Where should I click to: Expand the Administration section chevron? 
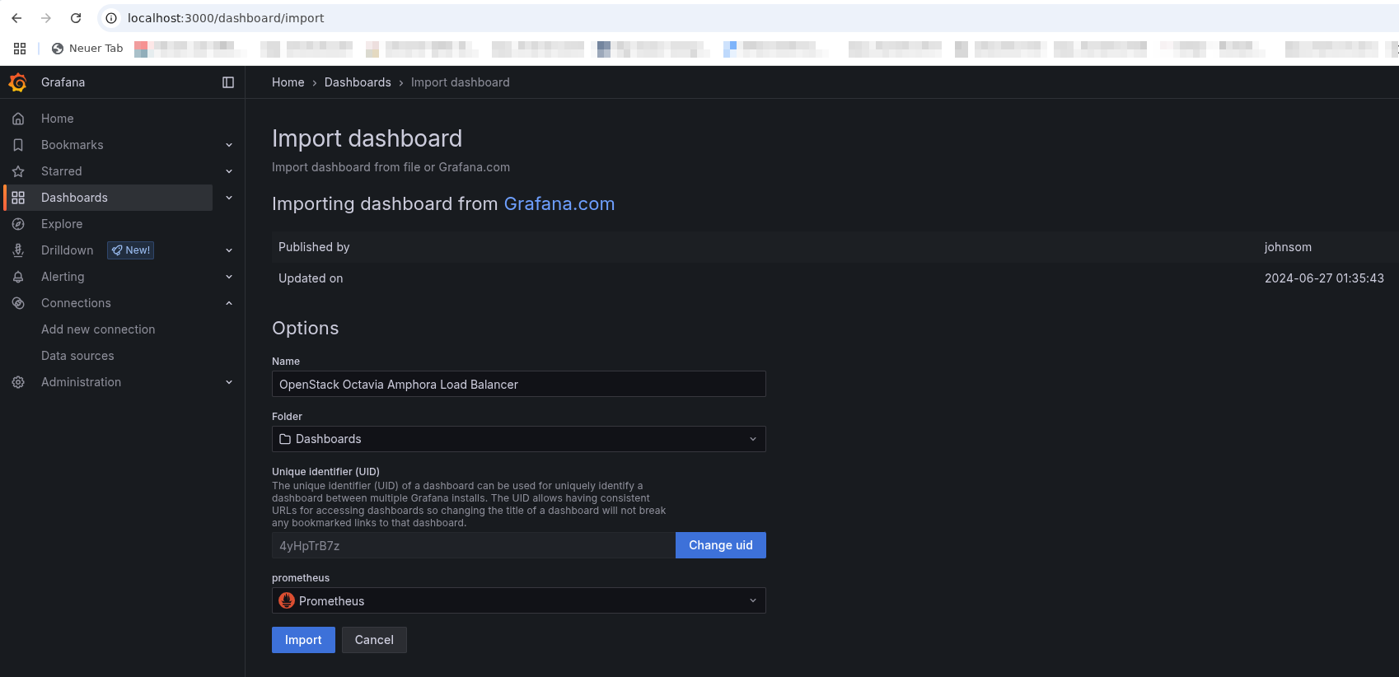tap(229, 382)
